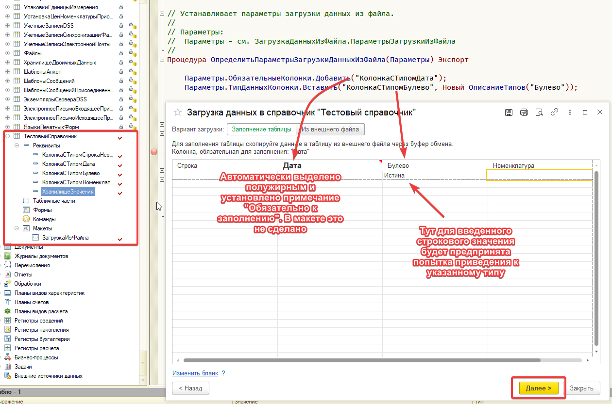Click the 'Изменить бланк' link
The image size is (612, 404).
[195, 373]
